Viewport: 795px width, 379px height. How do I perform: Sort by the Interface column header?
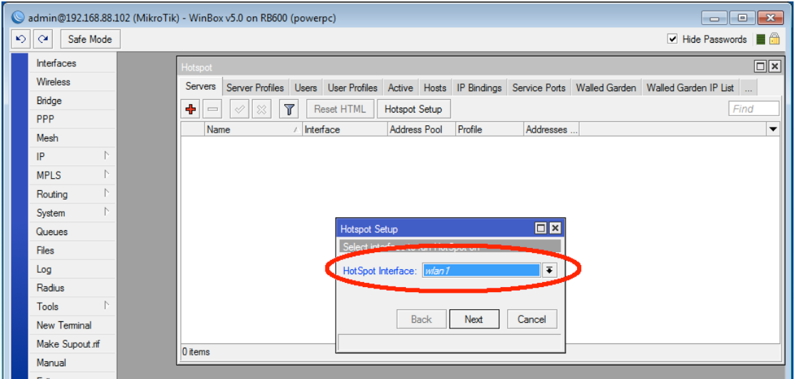pyautogui.click(x=345, y=130)
